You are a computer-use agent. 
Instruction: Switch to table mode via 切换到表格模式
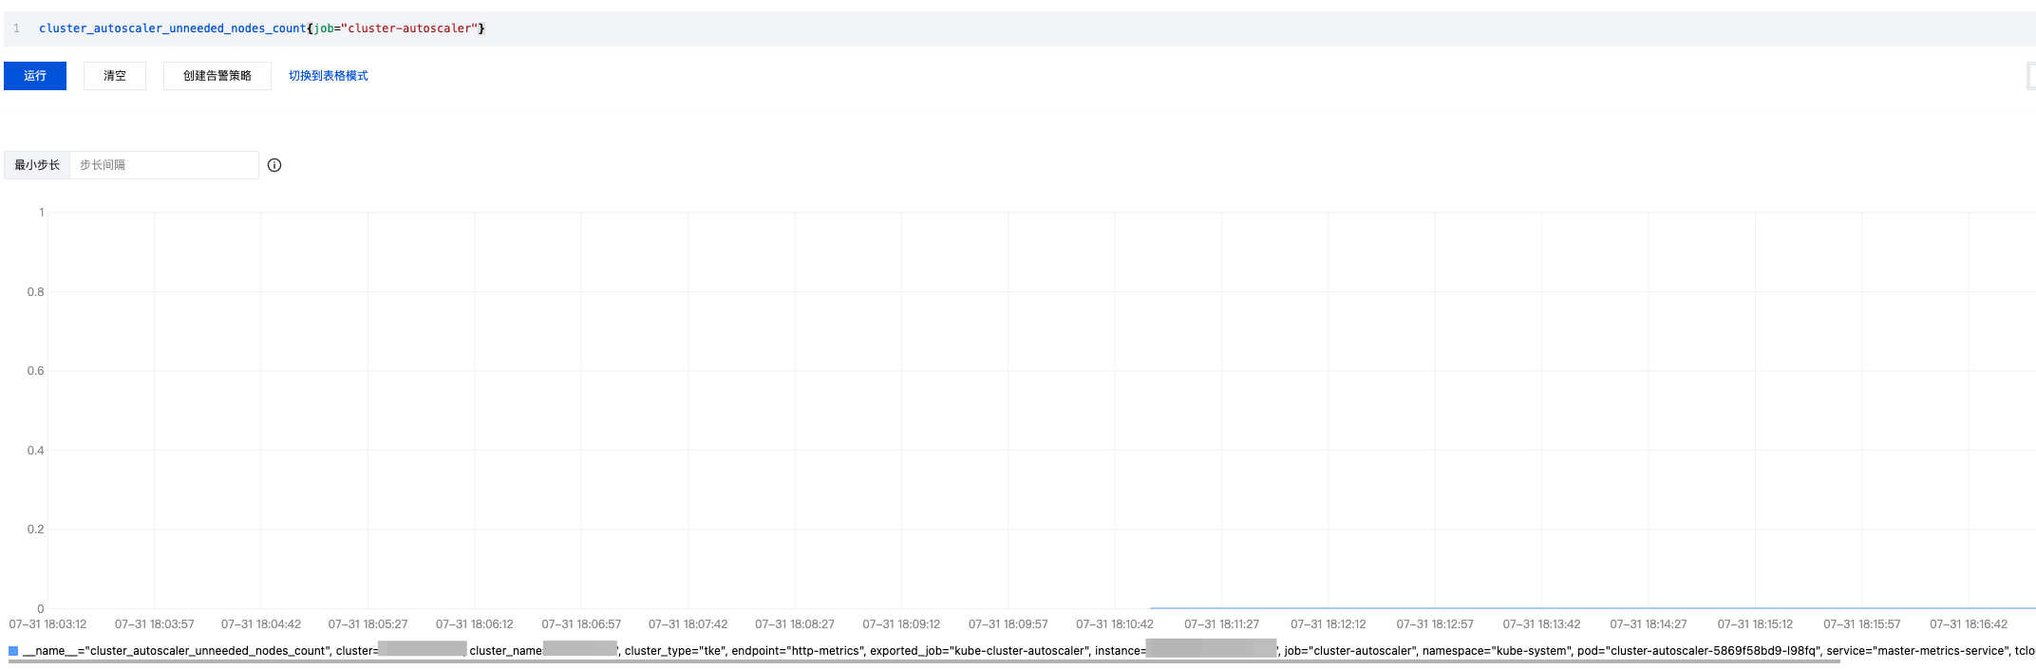[x=329, y=76]
